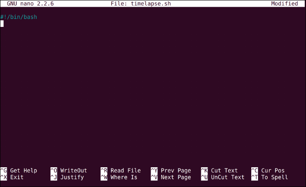Screen dimensions: 306x187
Task: Choose the ^K Cut Text shortcut
Action: tap(219, 171)
